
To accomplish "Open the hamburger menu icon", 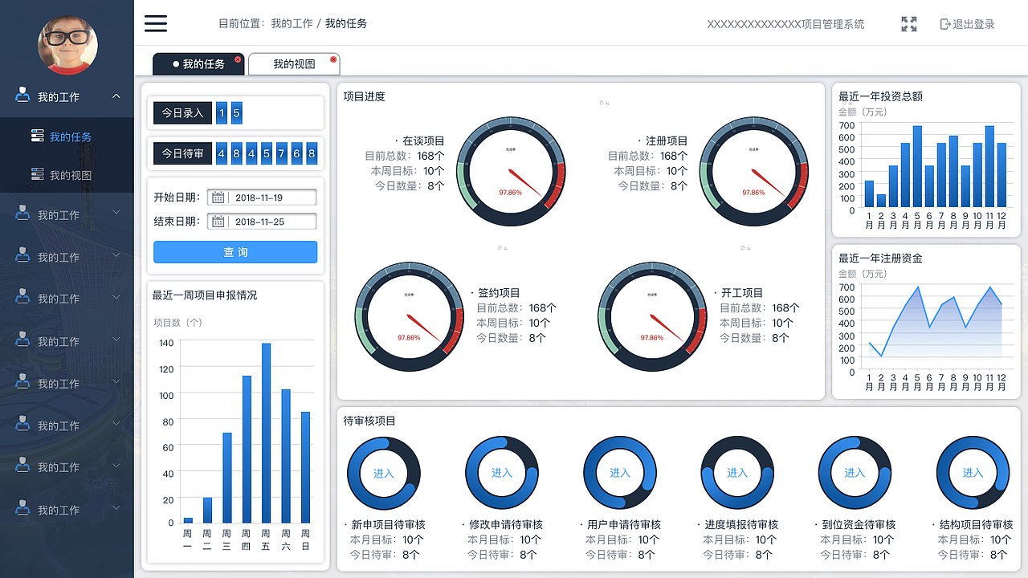I will 156,23.
